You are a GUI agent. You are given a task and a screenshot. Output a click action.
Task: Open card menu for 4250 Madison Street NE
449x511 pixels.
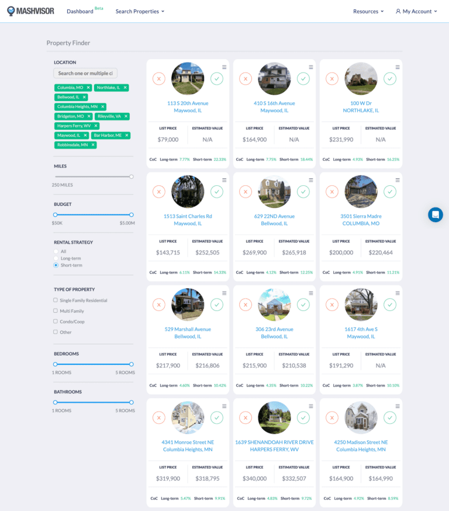tap(398, 406)
